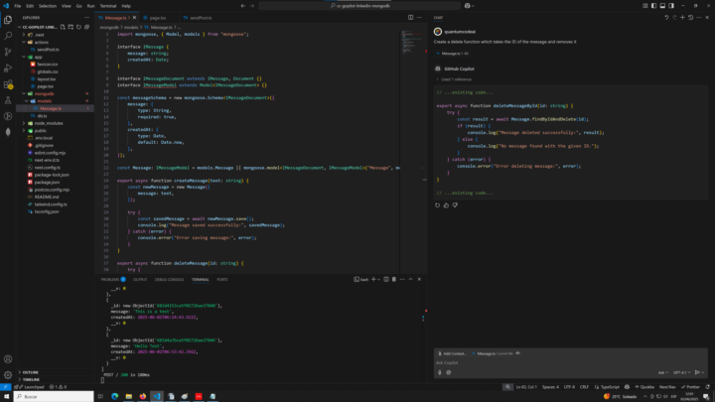Customize layout icon in title bar
The width and height of the screenshot is (715, 402).
click(x=645, y=6)
